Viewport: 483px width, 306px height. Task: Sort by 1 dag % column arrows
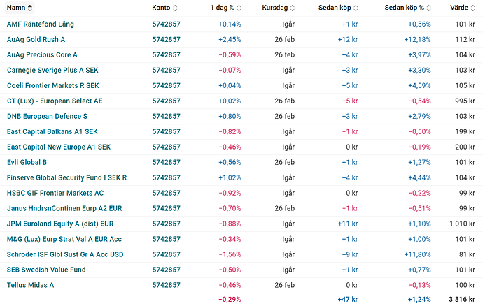click(x=239, y=8)
